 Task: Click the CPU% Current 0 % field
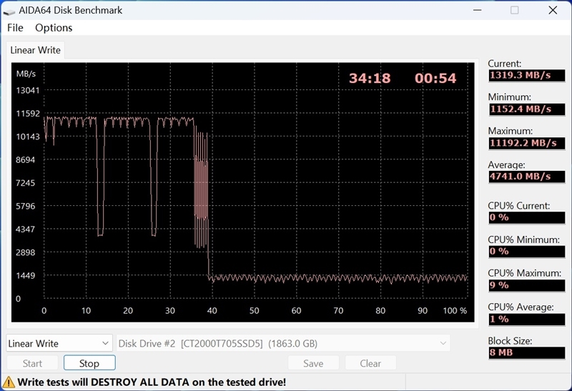526,217
